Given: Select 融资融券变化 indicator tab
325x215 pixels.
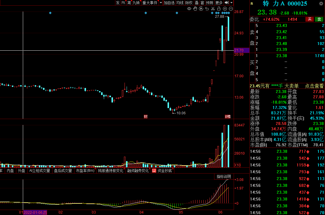Looking at the screenshot, I should pyautogui.click(x=138, y=171).
